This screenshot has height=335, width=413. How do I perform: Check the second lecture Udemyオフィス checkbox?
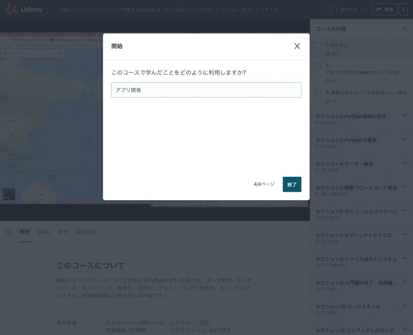(x=318, y=65)
